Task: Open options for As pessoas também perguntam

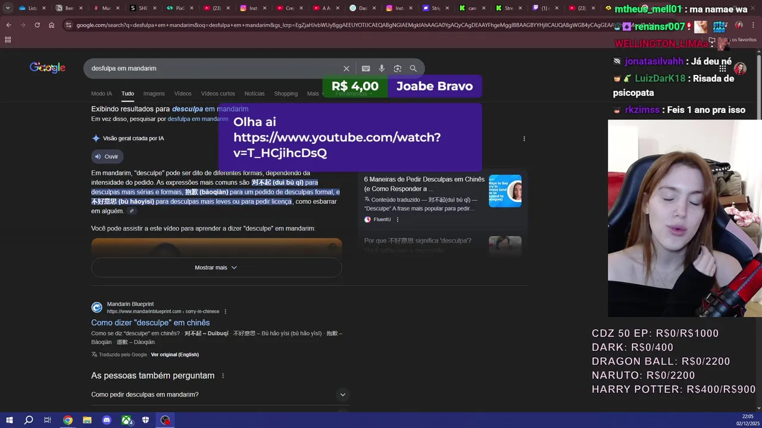Action: [x=223, y=376]
